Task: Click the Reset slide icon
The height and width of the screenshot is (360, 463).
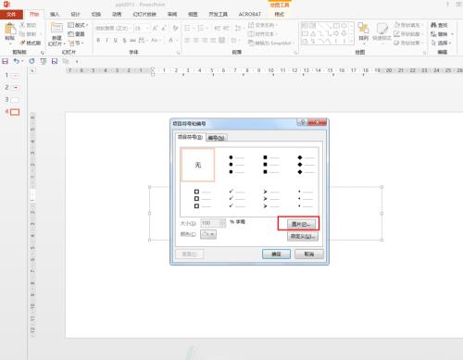Action: point(71,34)
